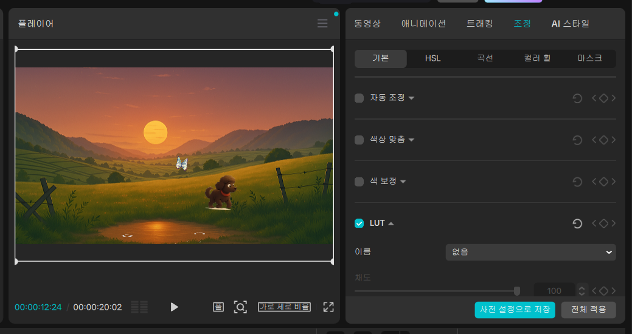
Task: Go to next keyframe in 색상 맞춤 row
Action: (614, 140)
